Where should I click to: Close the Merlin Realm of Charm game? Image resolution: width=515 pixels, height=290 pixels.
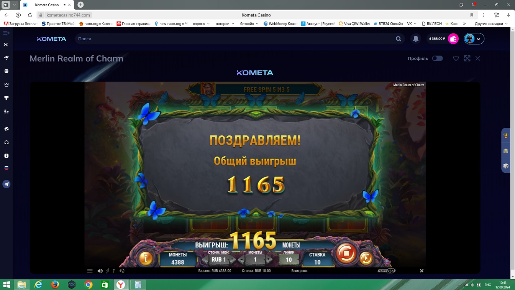click(478, 58)
